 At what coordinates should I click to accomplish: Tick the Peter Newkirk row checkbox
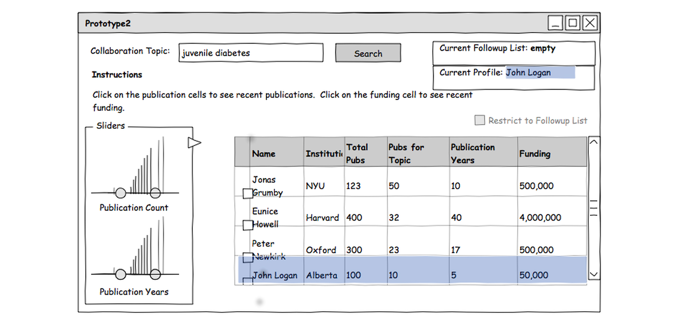coord(248,257)
